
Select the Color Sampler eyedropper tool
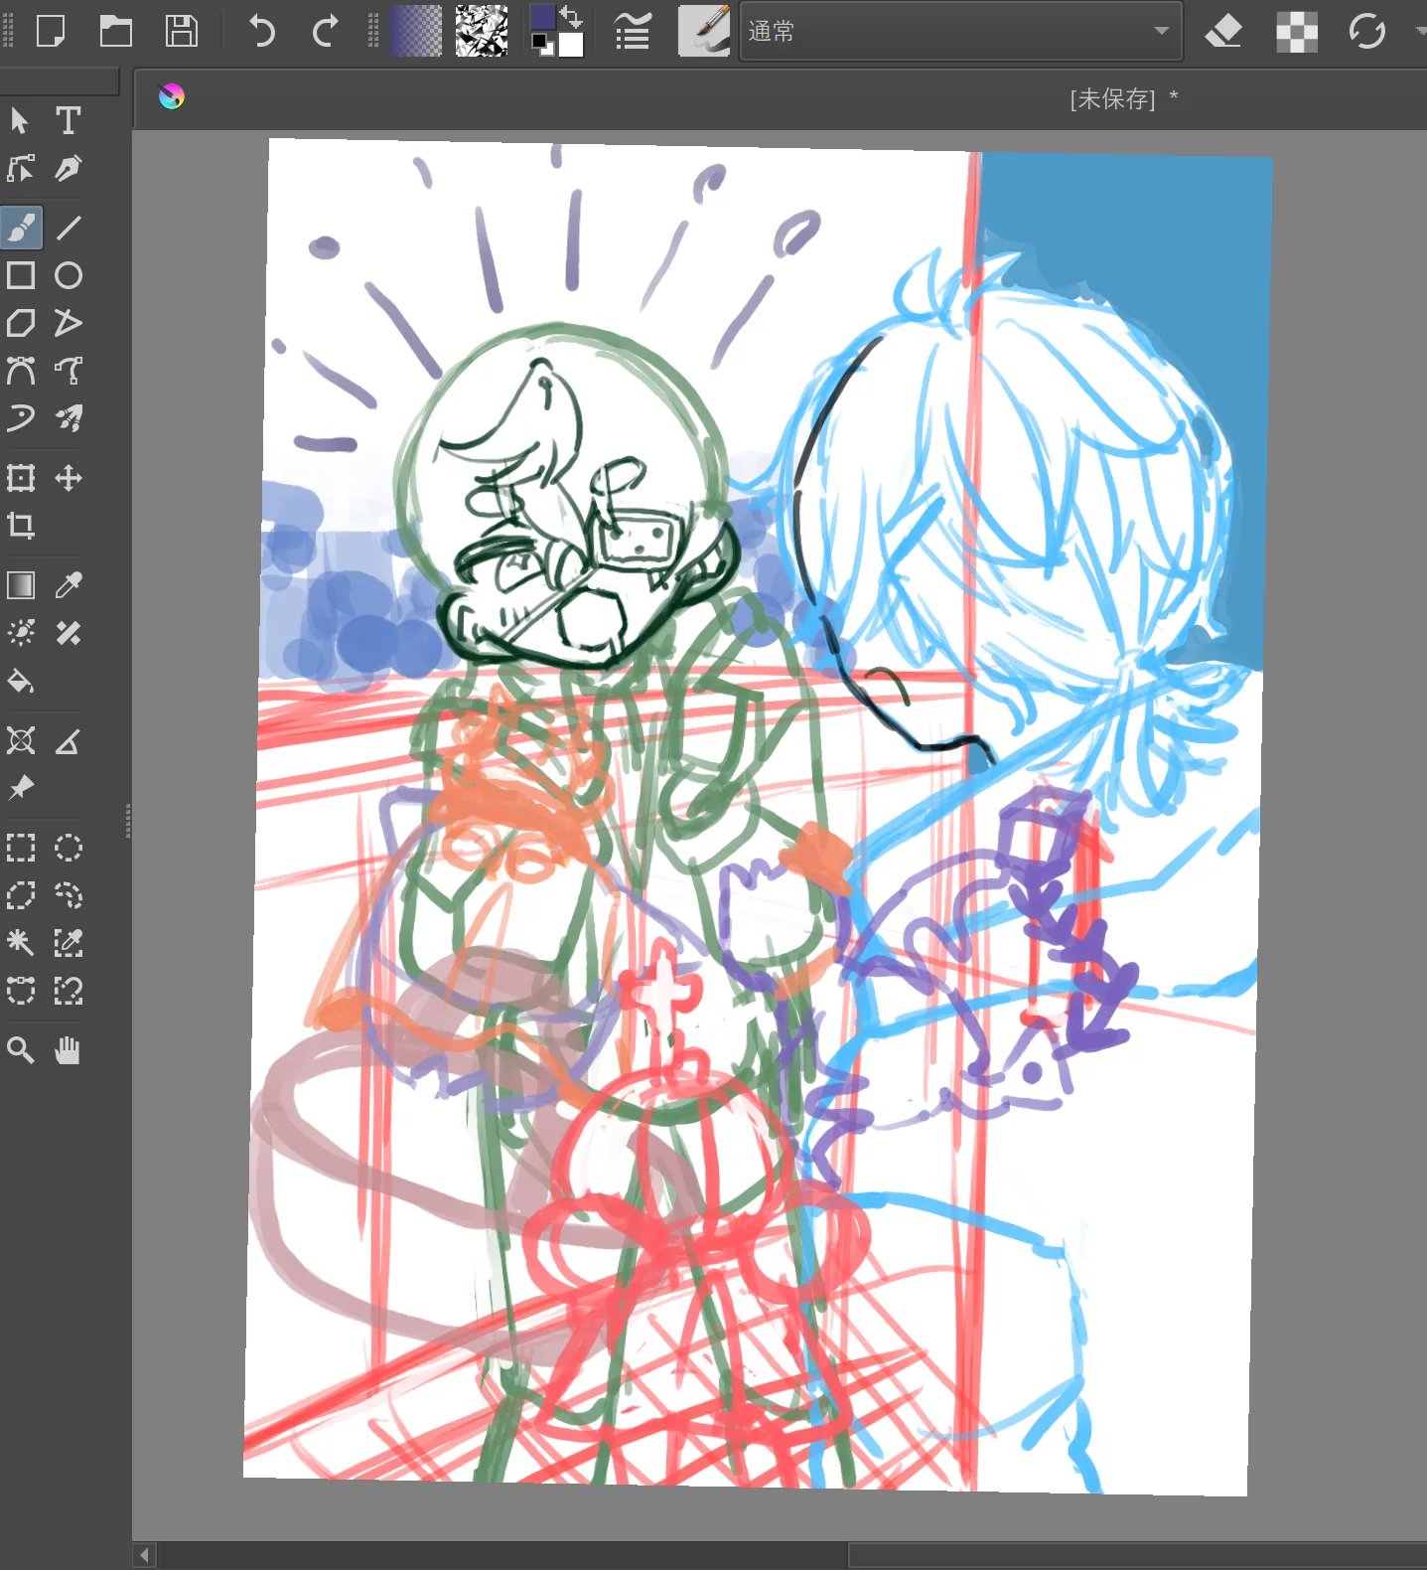click(x=69, y=585)
